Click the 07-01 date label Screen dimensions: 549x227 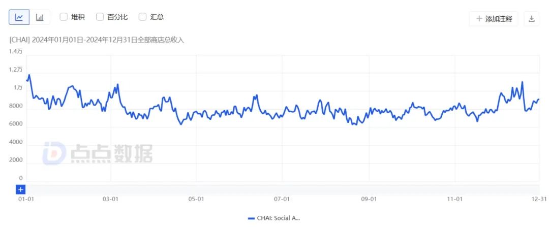tap(282, 200)
